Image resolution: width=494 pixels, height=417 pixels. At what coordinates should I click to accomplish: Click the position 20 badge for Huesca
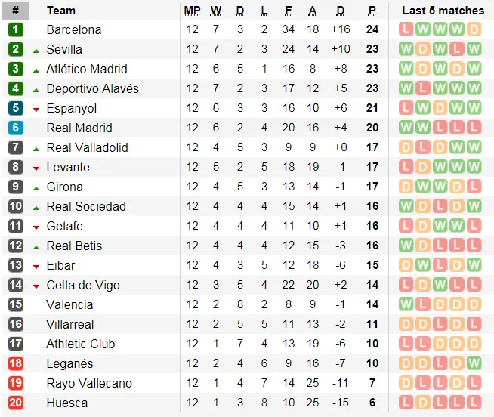click(15, 403)
